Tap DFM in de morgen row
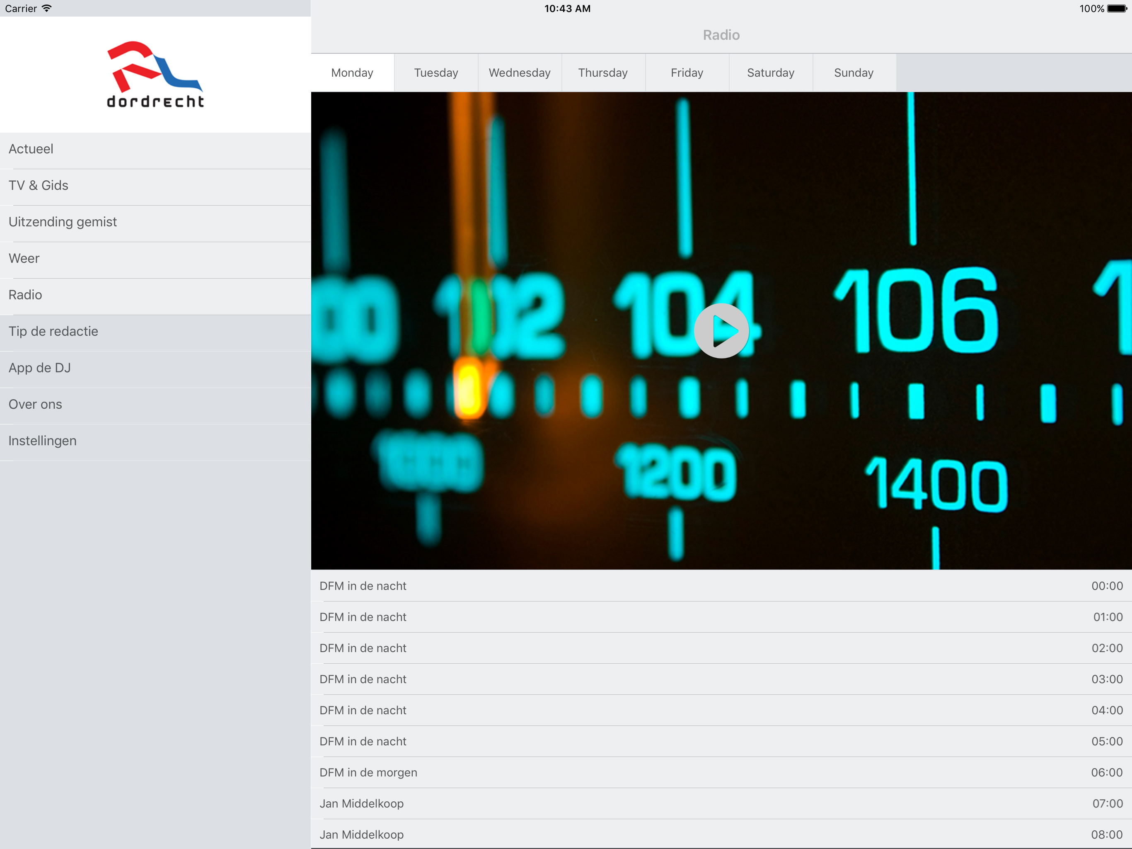 (721, 772)
